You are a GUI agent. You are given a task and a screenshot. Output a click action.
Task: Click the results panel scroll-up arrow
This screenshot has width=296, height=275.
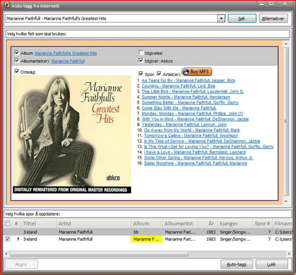(x=286, y=44)
